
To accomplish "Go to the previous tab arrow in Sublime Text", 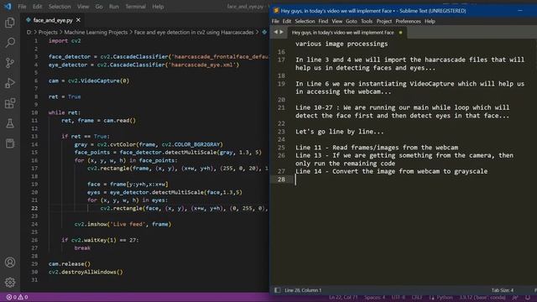I will 275,32.
